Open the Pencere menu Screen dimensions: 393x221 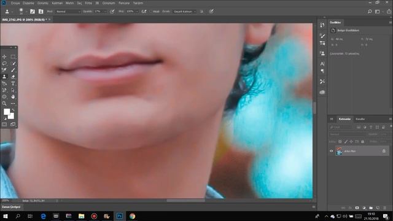click(x=124, y=3)
